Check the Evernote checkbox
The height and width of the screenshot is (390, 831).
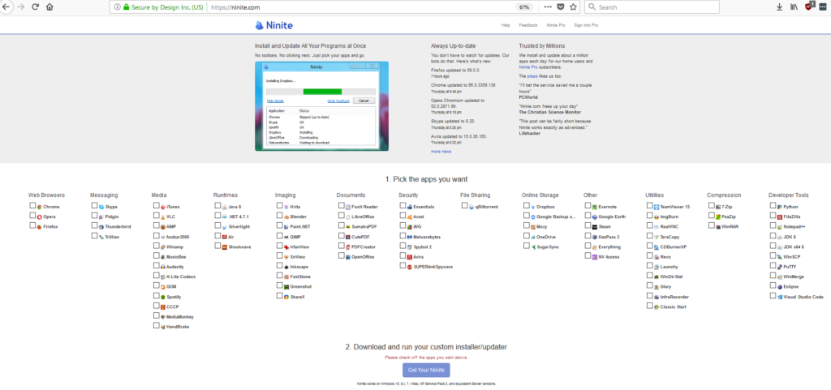(x=588, y=206)
